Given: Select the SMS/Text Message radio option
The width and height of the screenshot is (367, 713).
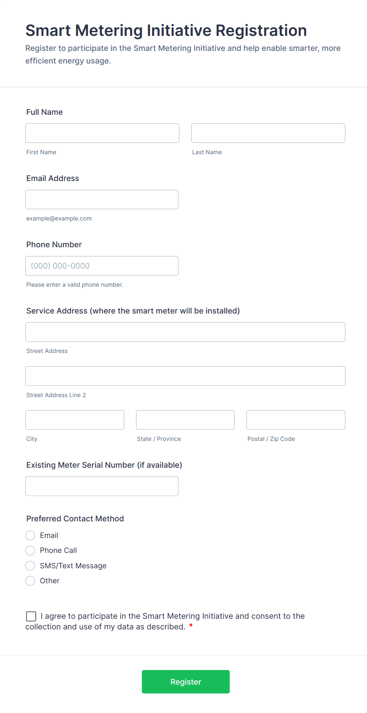Looking at the screenshot, I should [30, 566].
